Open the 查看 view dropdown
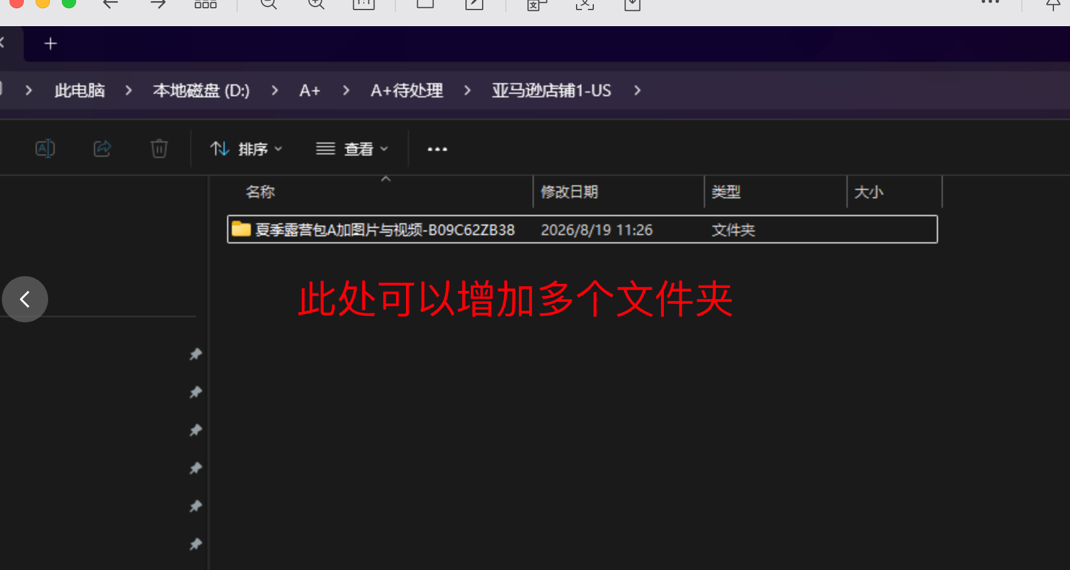Viewport: 1070px width, 570px height. coord(352,148)
